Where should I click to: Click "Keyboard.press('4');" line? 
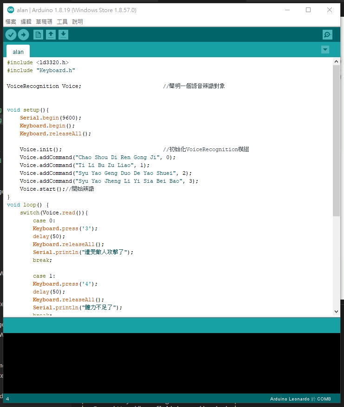point(65,284)
